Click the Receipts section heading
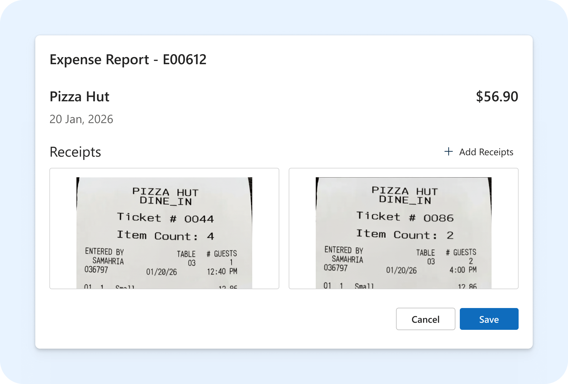 [75, 152]
